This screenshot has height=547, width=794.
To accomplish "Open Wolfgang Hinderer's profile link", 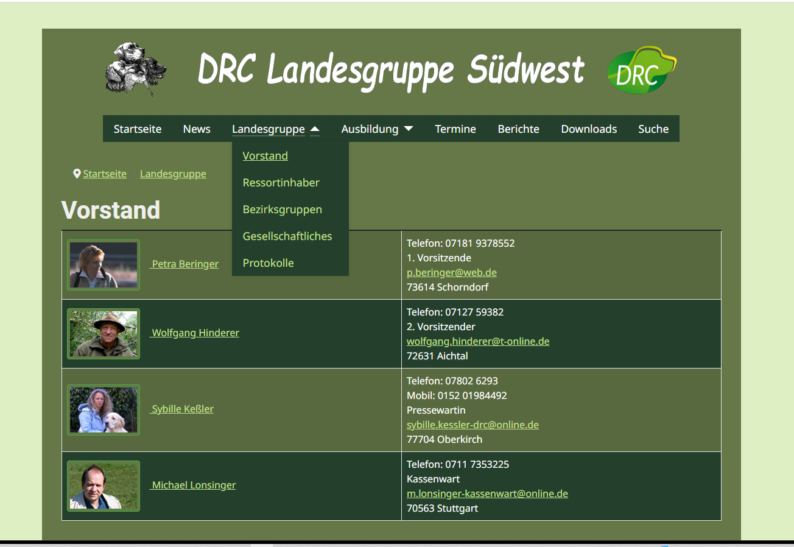I will tap(195, 333).
